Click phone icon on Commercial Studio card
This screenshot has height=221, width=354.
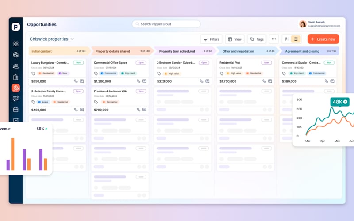pos(326,81)
